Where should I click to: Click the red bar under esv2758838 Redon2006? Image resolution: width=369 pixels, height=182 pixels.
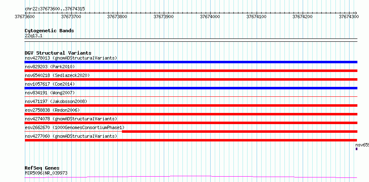point(191,114)
